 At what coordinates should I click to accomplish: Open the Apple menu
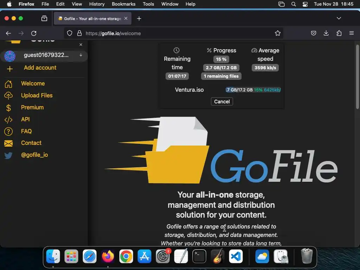pyautogui.click(x=9, y=4)
